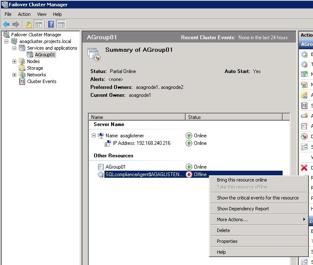Click the blue Help toolbar icon

tap(51, 24)
